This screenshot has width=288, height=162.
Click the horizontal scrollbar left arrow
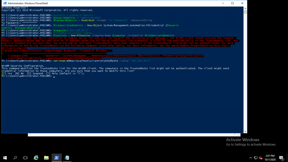[x=30, y=134]
